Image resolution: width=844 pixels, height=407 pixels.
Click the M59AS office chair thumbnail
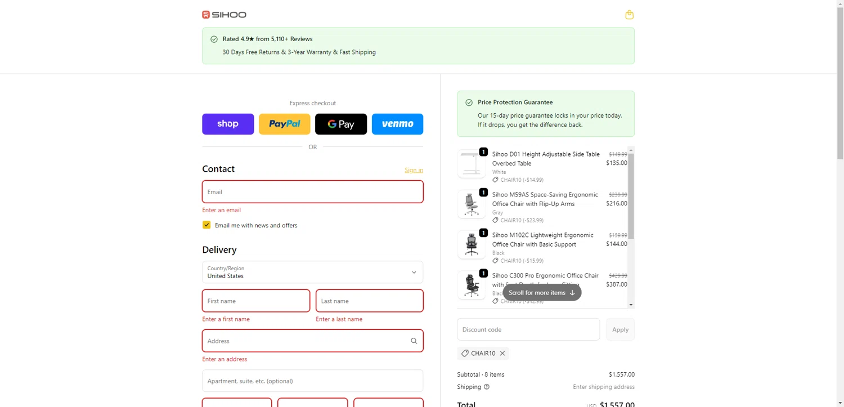pyautogui.click(x=472, y=204)
